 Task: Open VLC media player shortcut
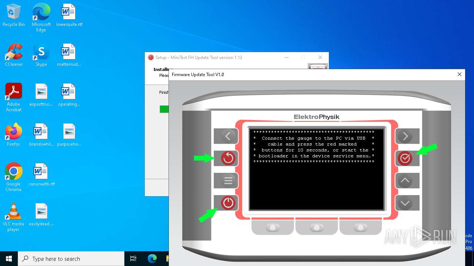coord(14,217)
